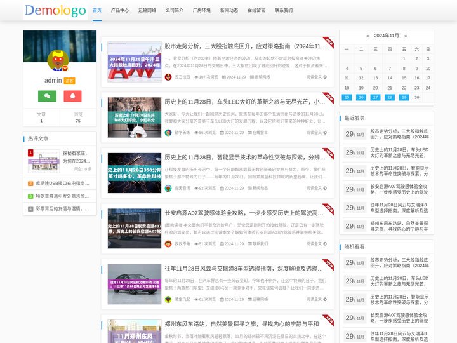Open 公司简介 navigation item
This screenshot has width=457, height=343.
pos(175,10)
